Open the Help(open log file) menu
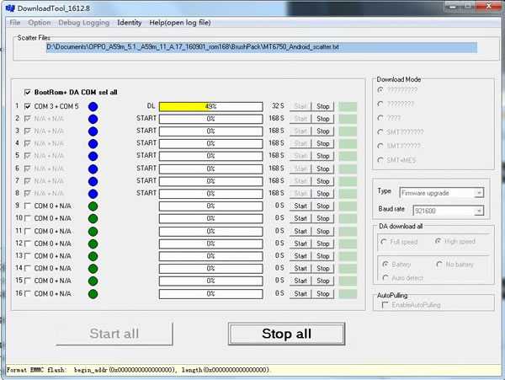The height and width of the screenshot is (380, 505). pos(180,22)
